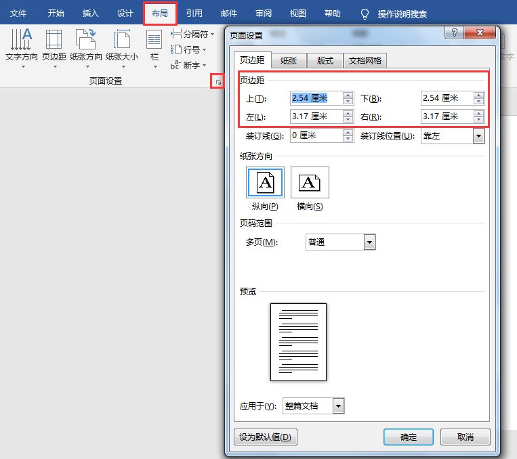This screenshot has width=517, height=459.
Task: Switch to the 帮助 ribbon tab
Action: (332, 14)
